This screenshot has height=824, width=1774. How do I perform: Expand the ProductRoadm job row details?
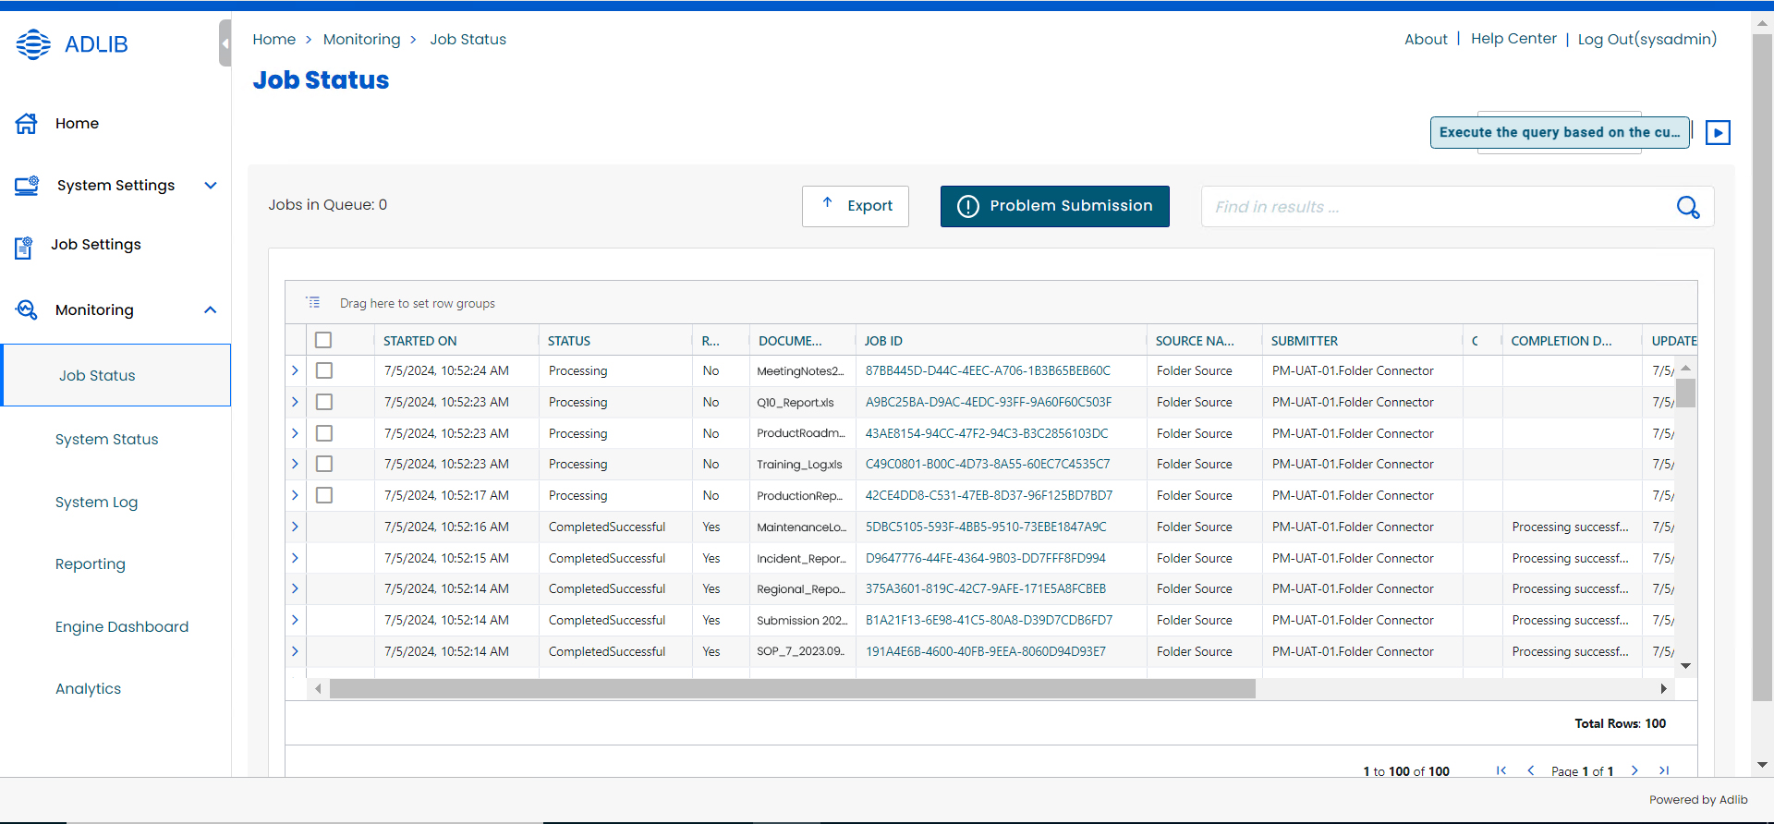(295, 433)
